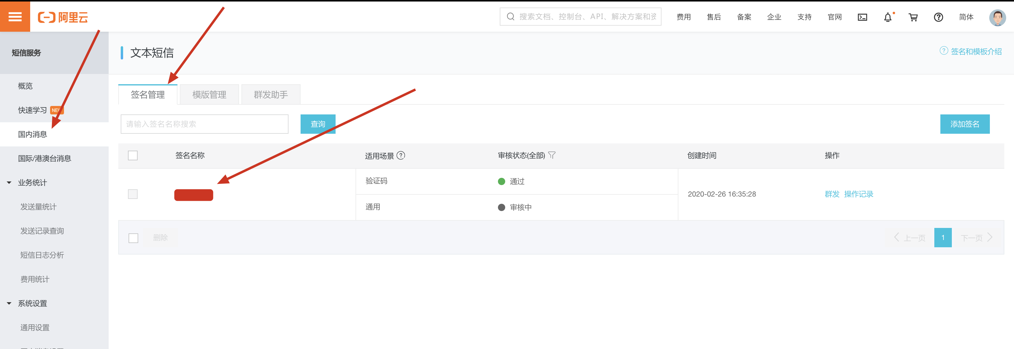Click the 添加签名 button

pos(965,124)
